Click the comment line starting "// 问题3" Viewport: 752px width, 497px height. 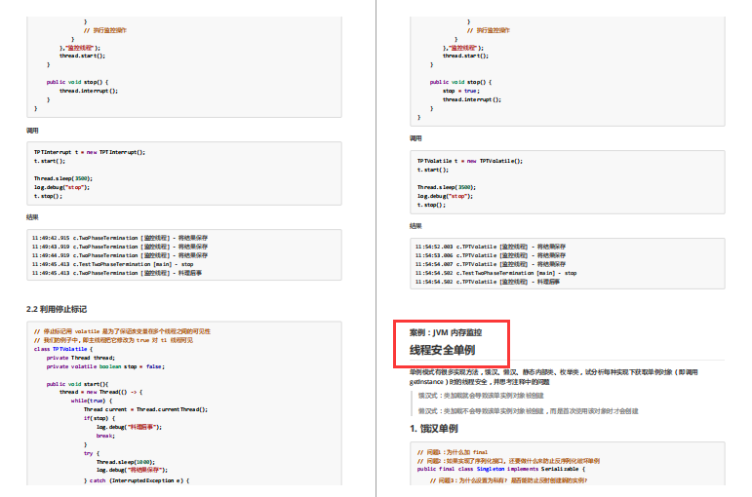pos(508,480)
